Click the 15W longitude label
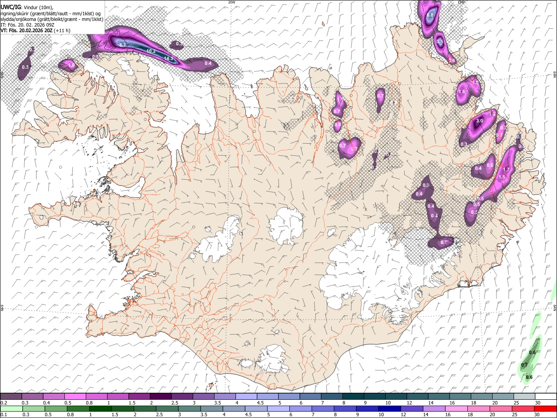The height and width of the screenshot is (418, 557). coord(461,2)
